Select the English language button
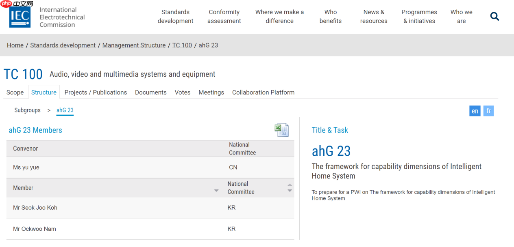514x247 pixels. (x=475, y=111)
